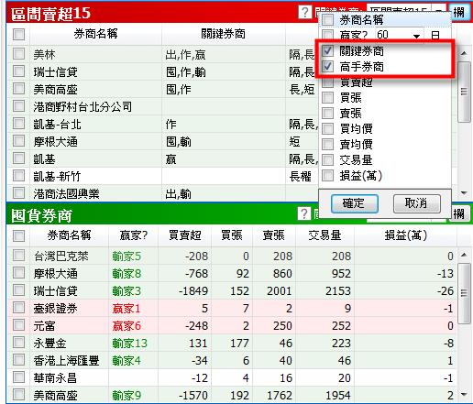Enable the 賣均價 column option

click(x=328, y=144)
